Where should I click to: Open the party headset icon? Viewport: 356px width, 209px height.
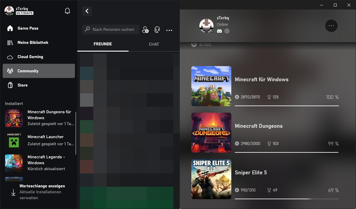pos(157,30)
